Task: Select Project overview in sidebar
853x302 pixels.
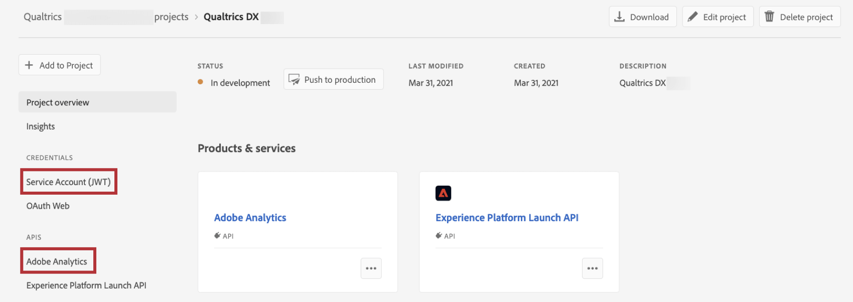Action: (97, 102)
